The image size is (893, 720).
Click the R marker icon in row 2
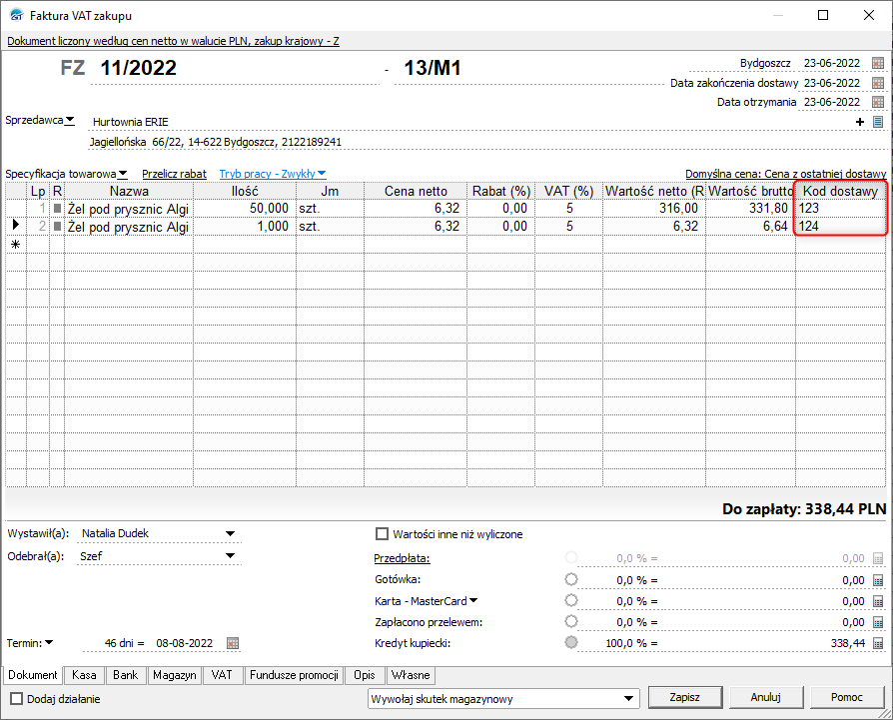click(57, 227)
